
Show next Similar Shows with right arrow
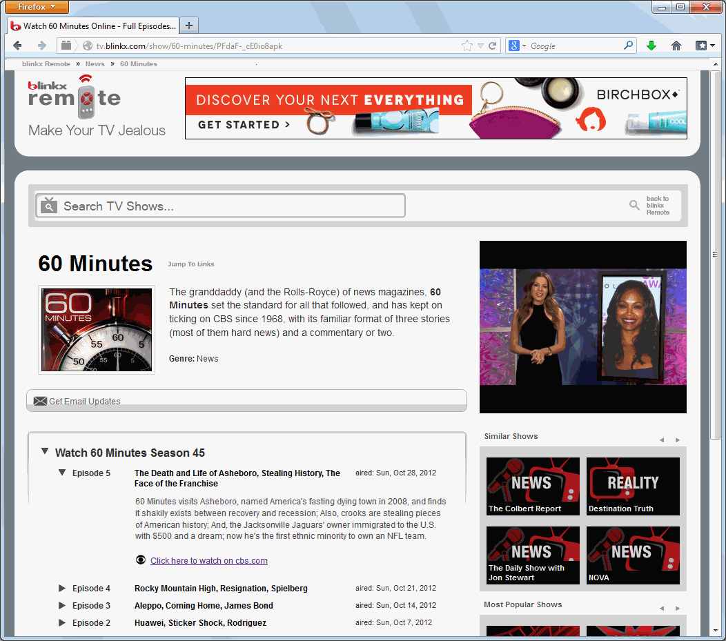[678, 440]
